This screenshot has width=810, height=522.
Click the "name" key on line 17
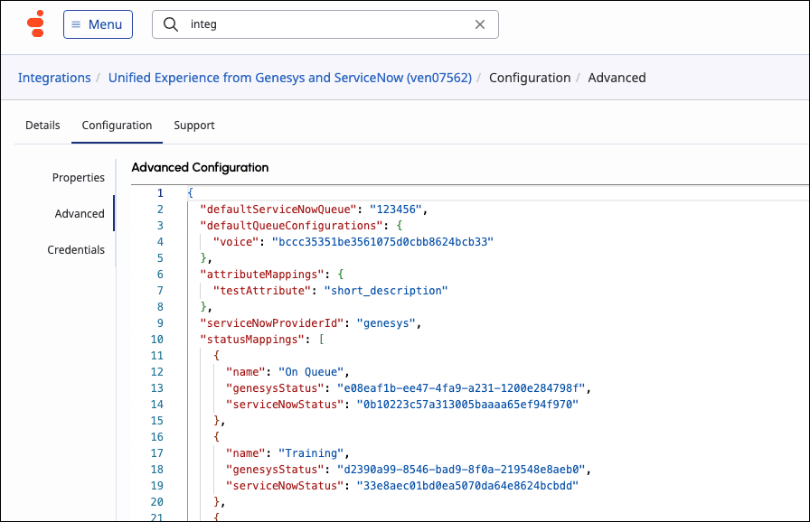tap(246, 453)
